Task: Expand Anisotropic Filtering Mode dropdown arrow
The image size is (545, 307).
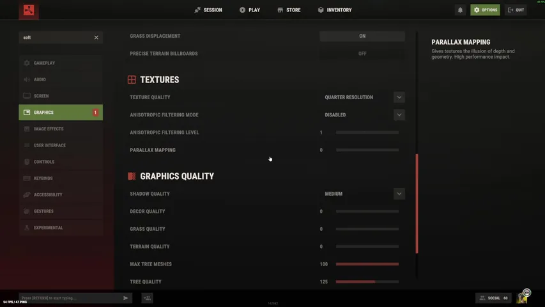Action: pyautogui.click(x=399, y=115)
